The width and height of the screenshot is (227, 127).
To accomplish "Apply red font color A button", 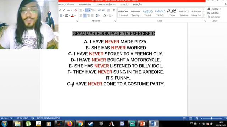I will click(72, 16).
